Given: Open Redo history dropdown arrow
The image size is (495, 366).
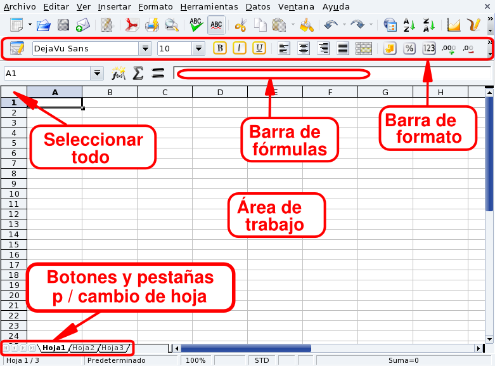Looking at the screenshot, I should [x=371, y=24].
